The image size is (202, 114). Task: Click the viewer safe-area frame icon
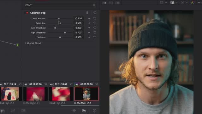pos(162,3)
